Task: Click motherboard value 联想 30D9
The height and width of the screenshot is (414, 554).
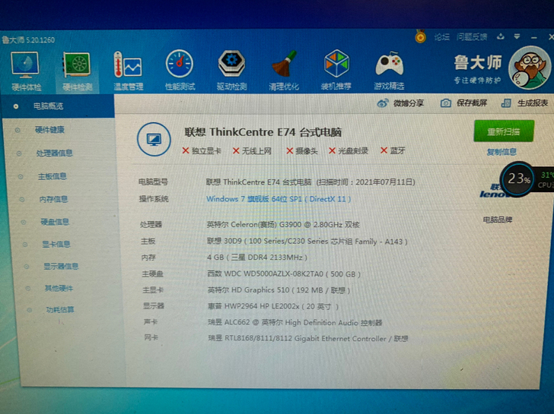Action: [x=307, y=242]
